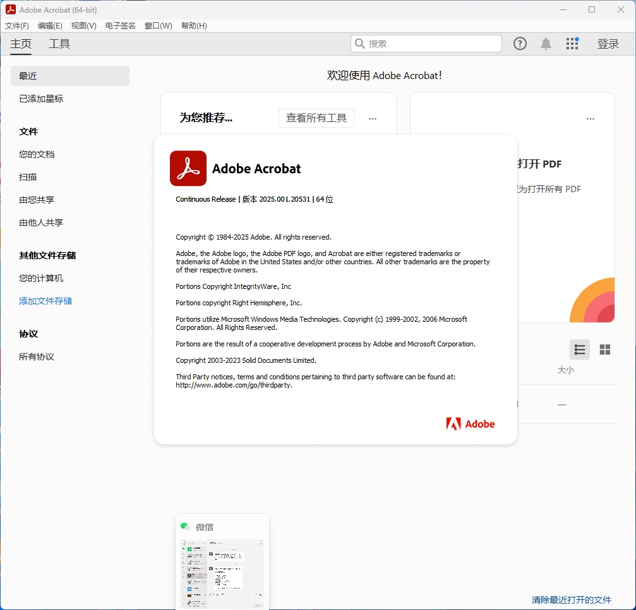Click the 文件 section heading in sidebar
Image resolution: width=636 pixels, height=610 pixels.
[28, 131]
